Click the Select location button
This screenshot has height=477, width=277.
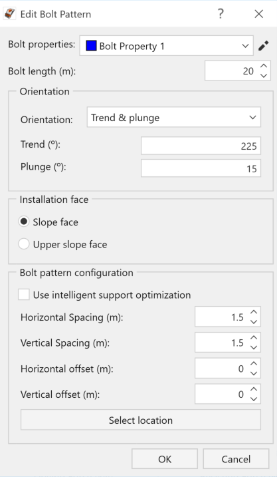(x=141, y=420)
